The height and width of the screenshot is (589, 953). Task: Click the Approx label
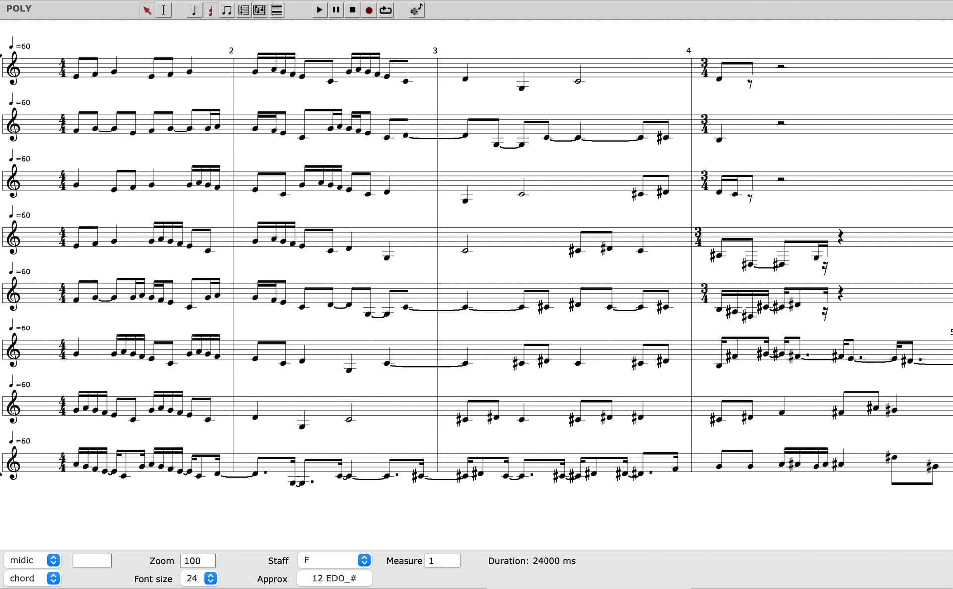click(x=272, y=579)
